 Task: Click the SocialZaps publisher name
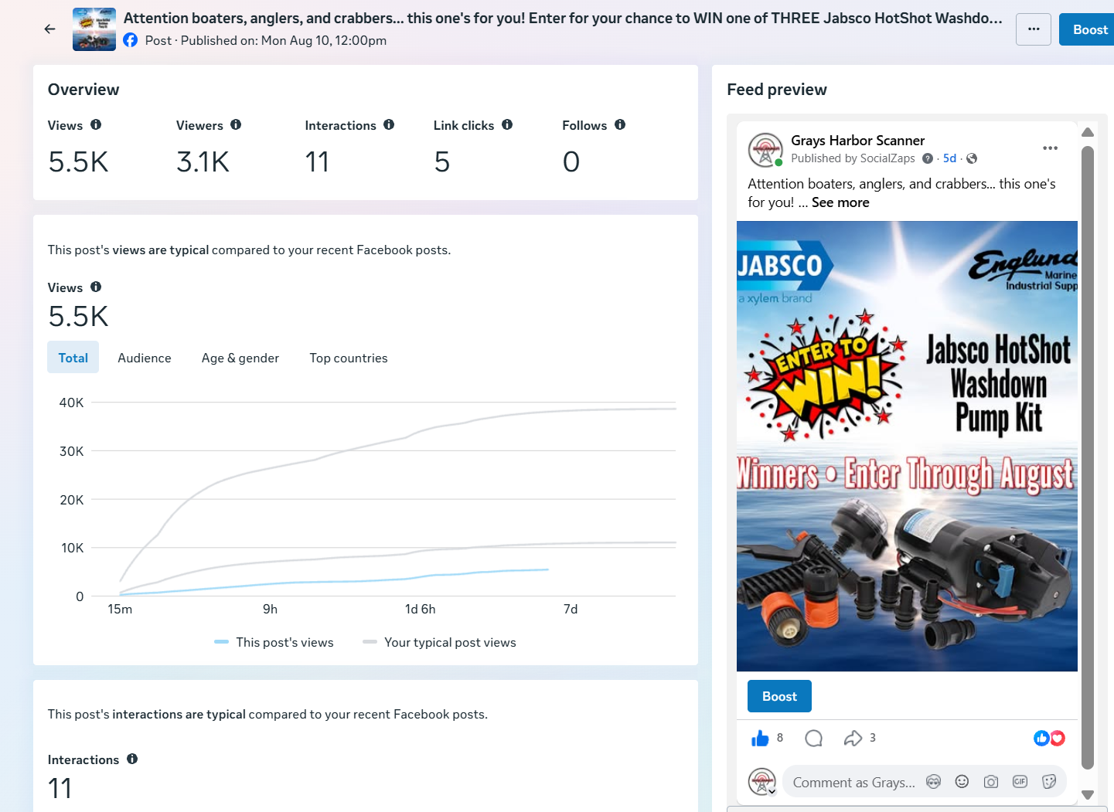coord(887,158)
